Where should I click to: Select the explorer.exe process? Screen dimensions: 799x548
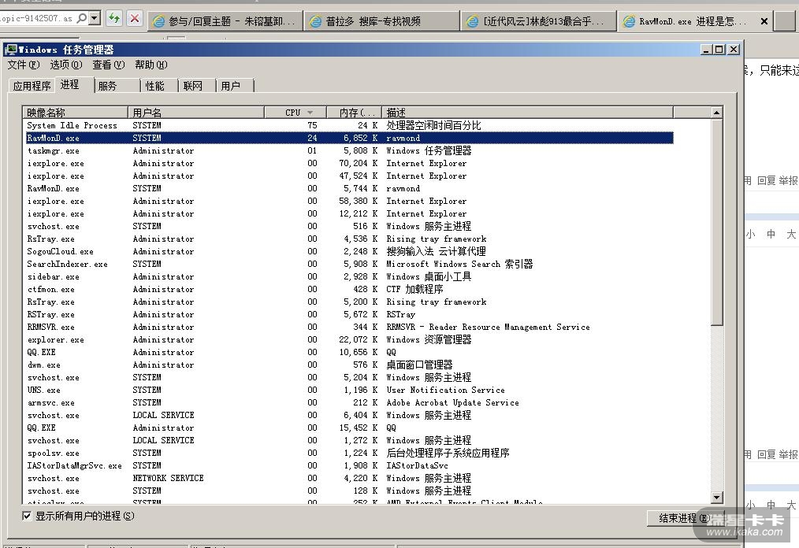tap(350, 339)
